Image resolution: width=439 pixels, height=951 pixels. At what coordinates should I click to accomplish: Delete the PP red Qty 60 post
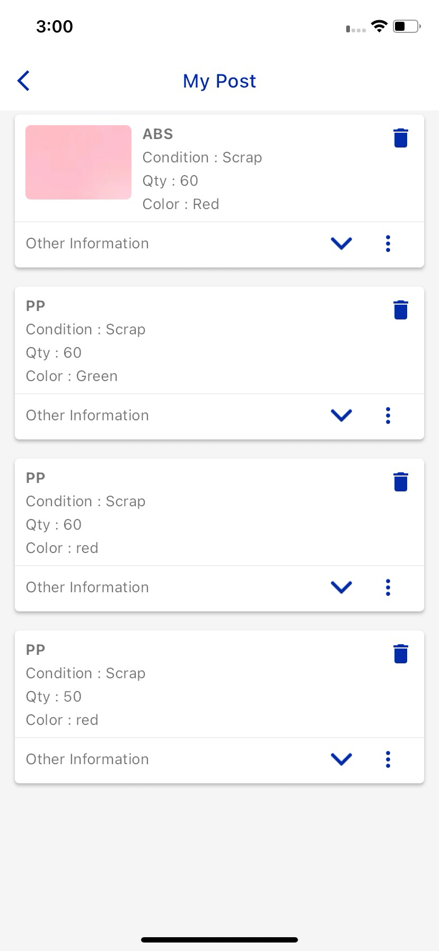click(x=401, y=482)
